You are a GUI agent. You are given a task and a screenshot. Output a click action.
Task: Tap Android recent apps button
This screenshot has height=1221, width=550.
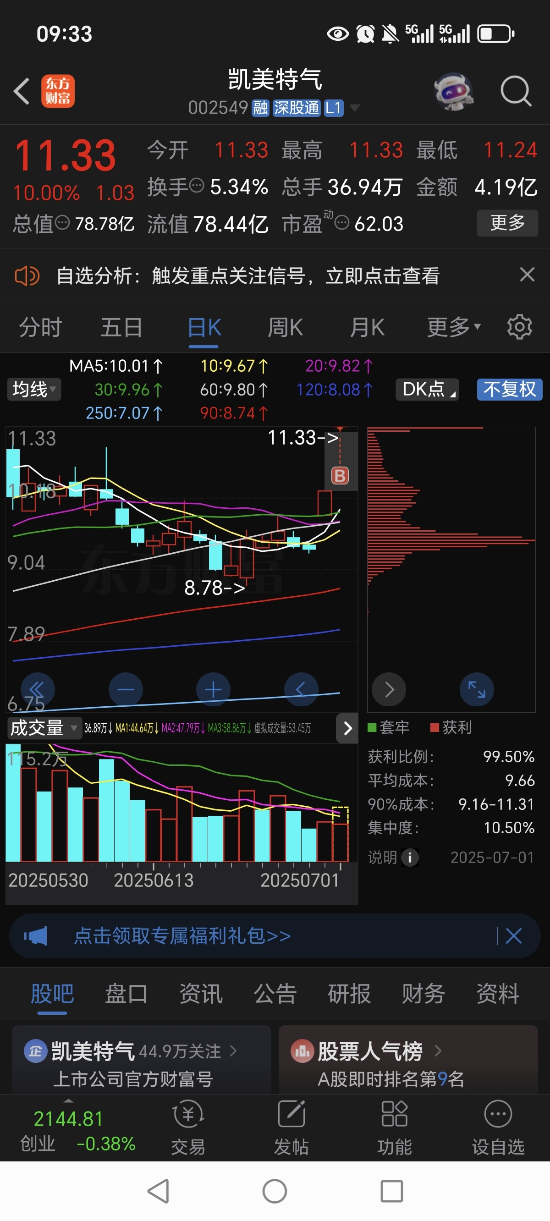coord(391,1191)
